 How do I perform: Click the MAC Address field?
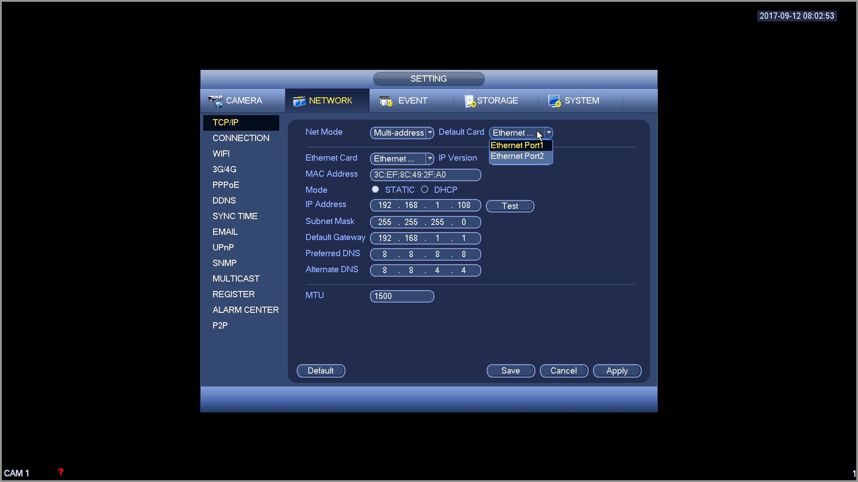pos(425,175)
